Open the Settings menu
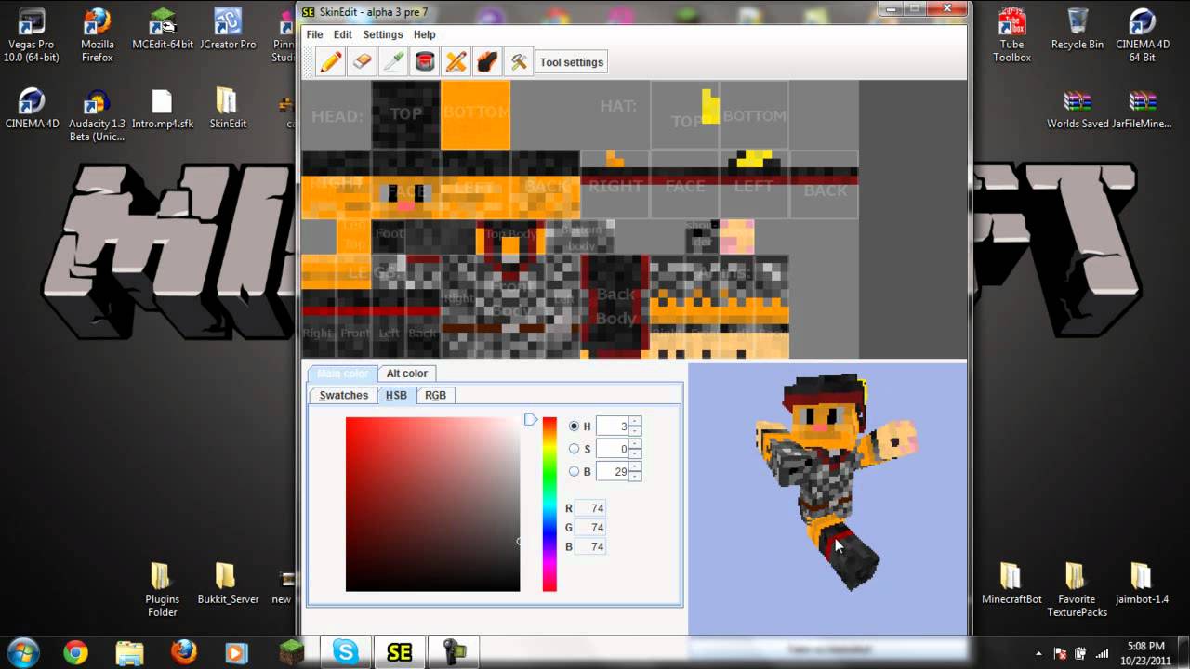The width and height of the screenshot is (1190, 669). (x=383, y=34)
